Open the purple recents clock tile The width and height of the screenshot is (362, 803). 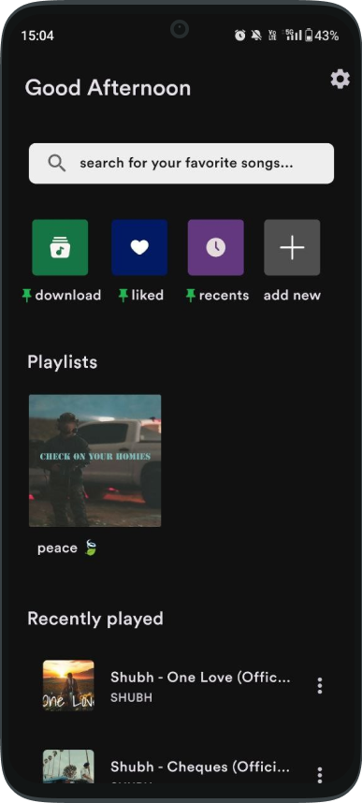point(215,247)
